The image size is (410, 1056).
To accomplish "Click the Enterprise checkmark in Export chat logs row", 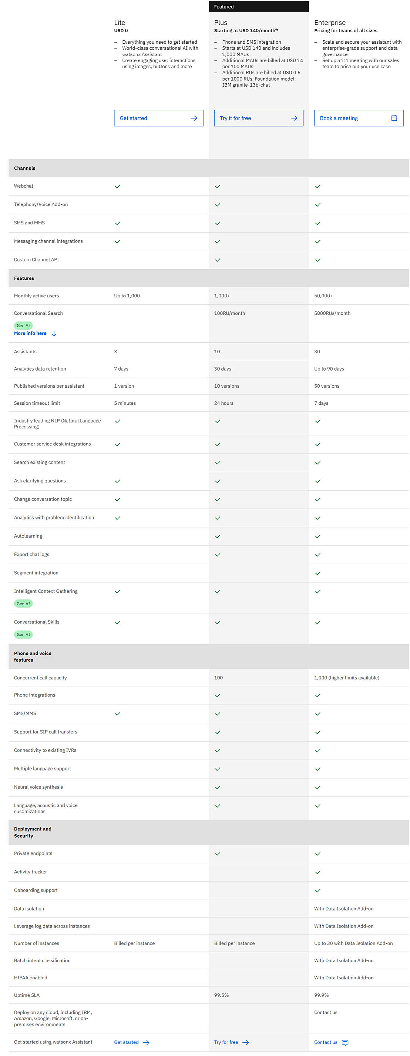I will pos(317,555).
